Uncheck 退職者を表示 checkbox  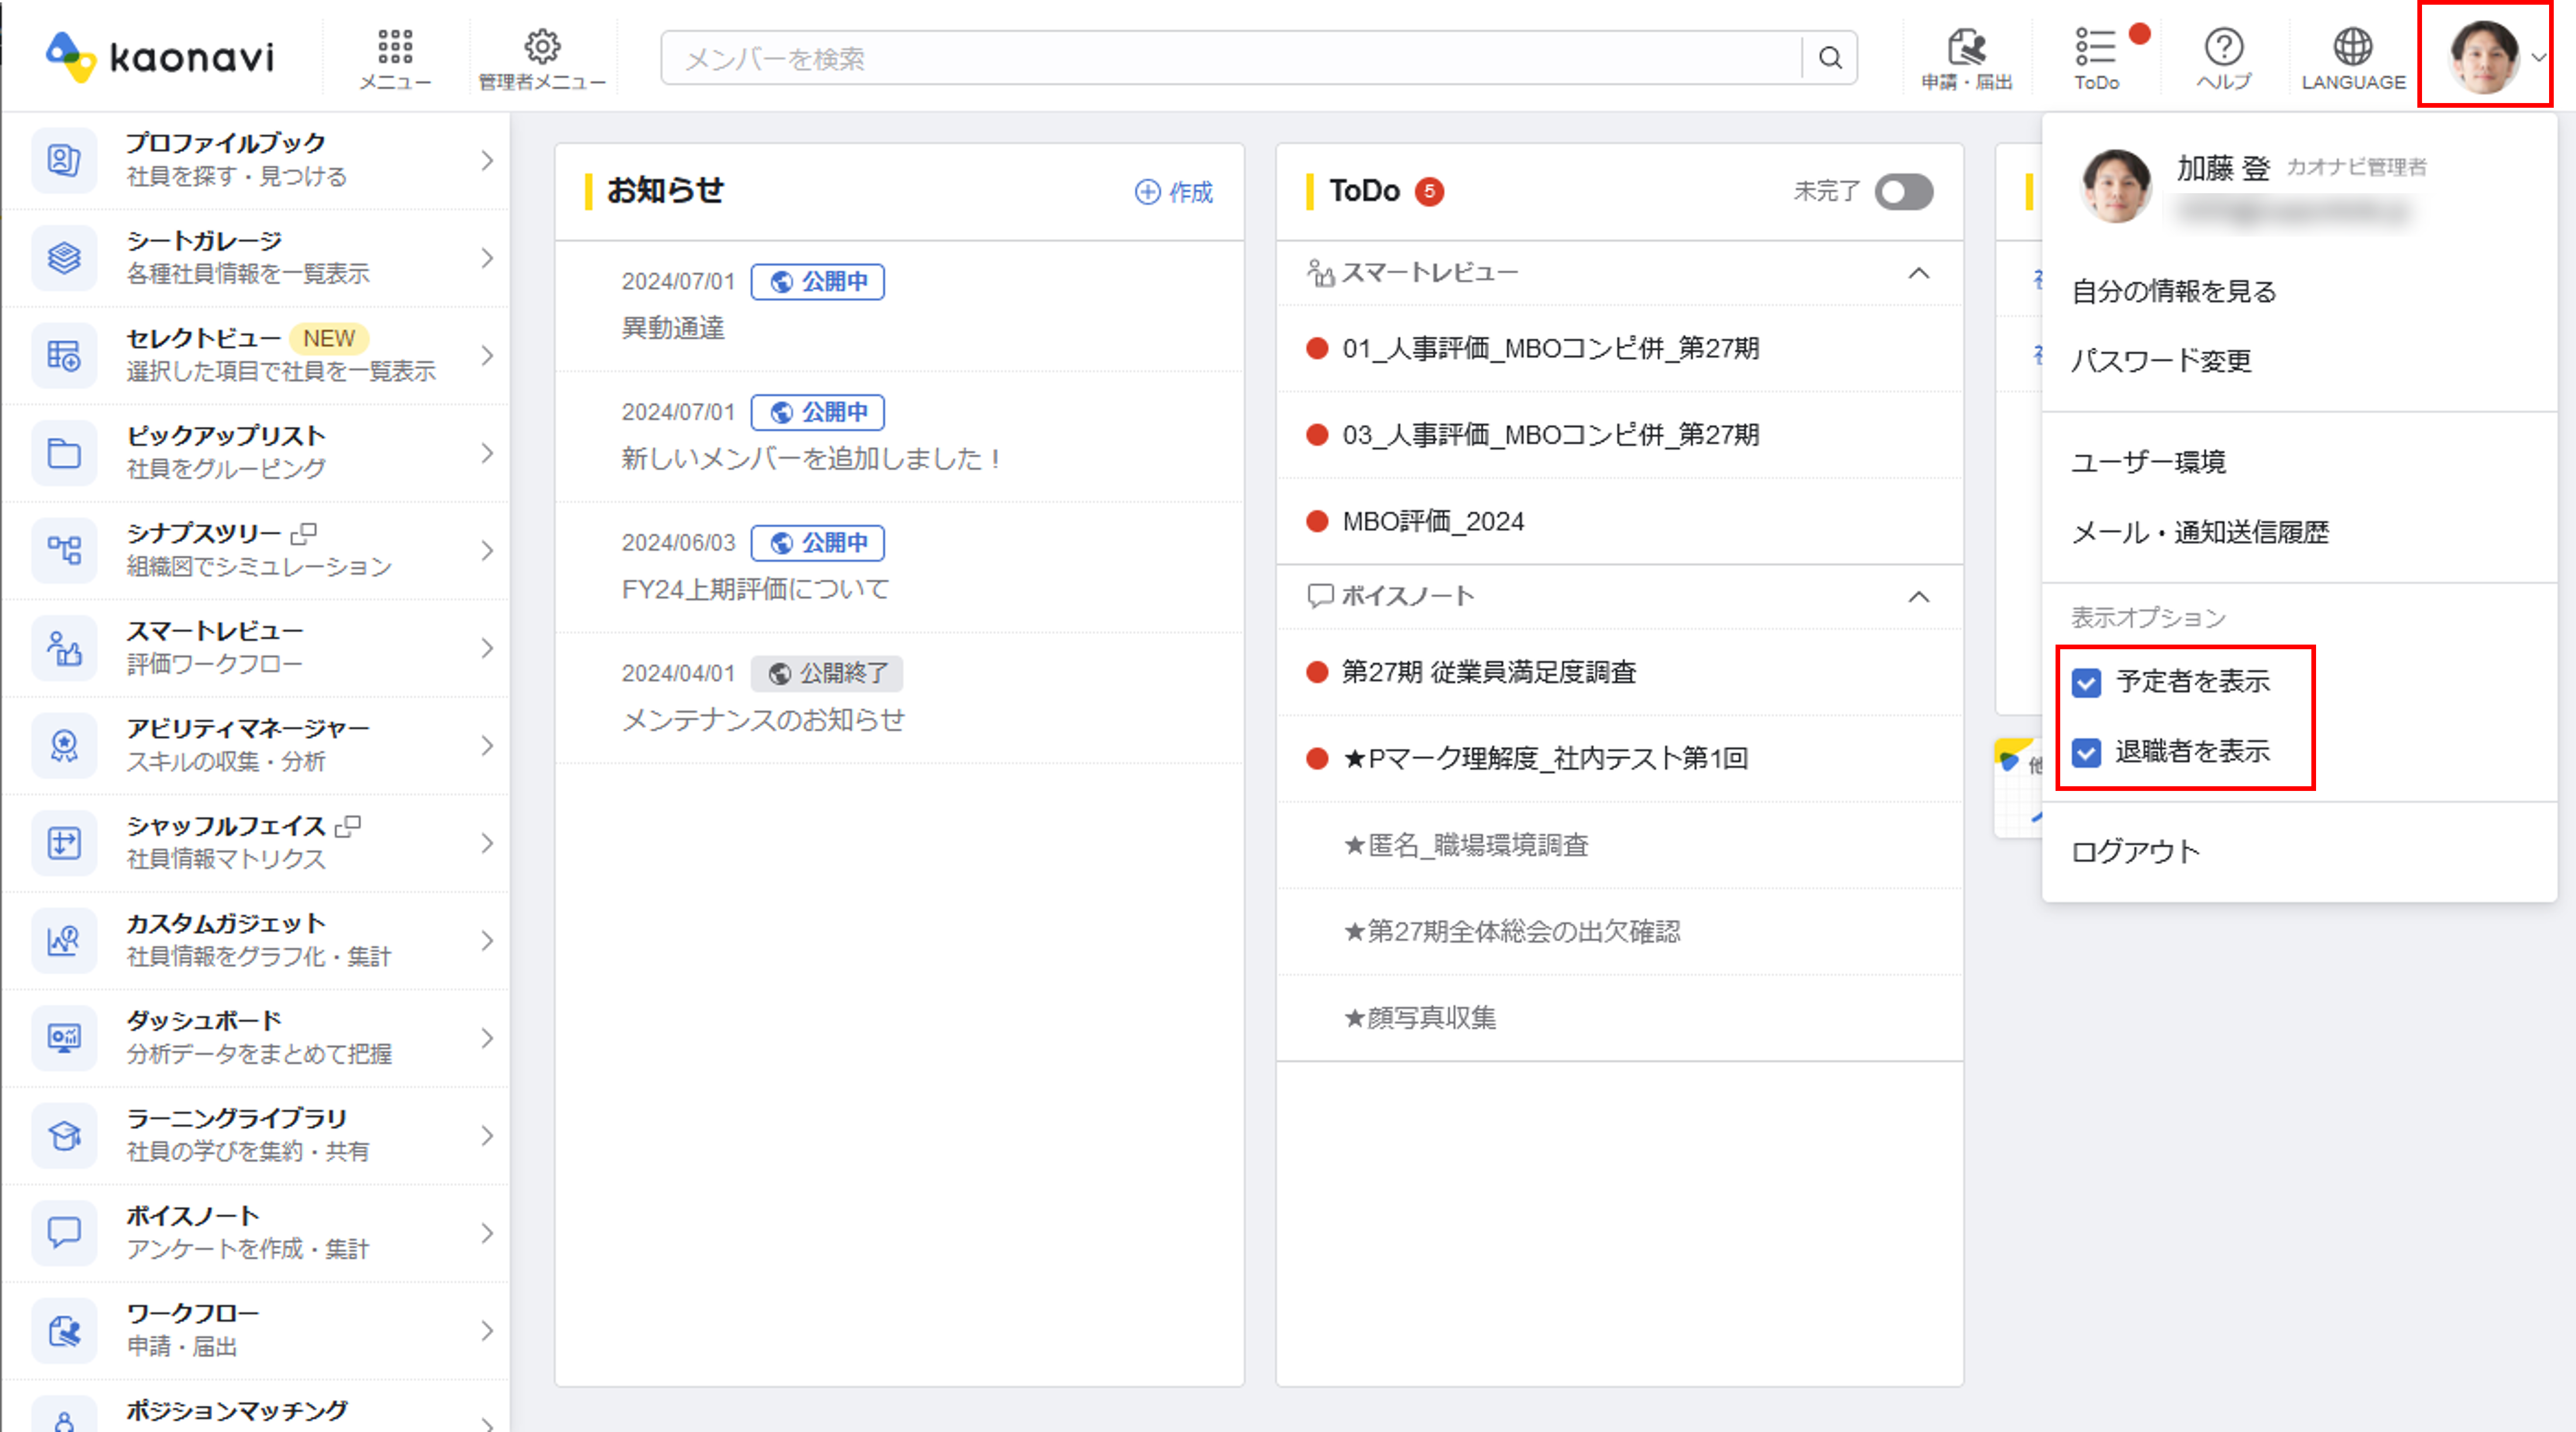point(2086,753)
